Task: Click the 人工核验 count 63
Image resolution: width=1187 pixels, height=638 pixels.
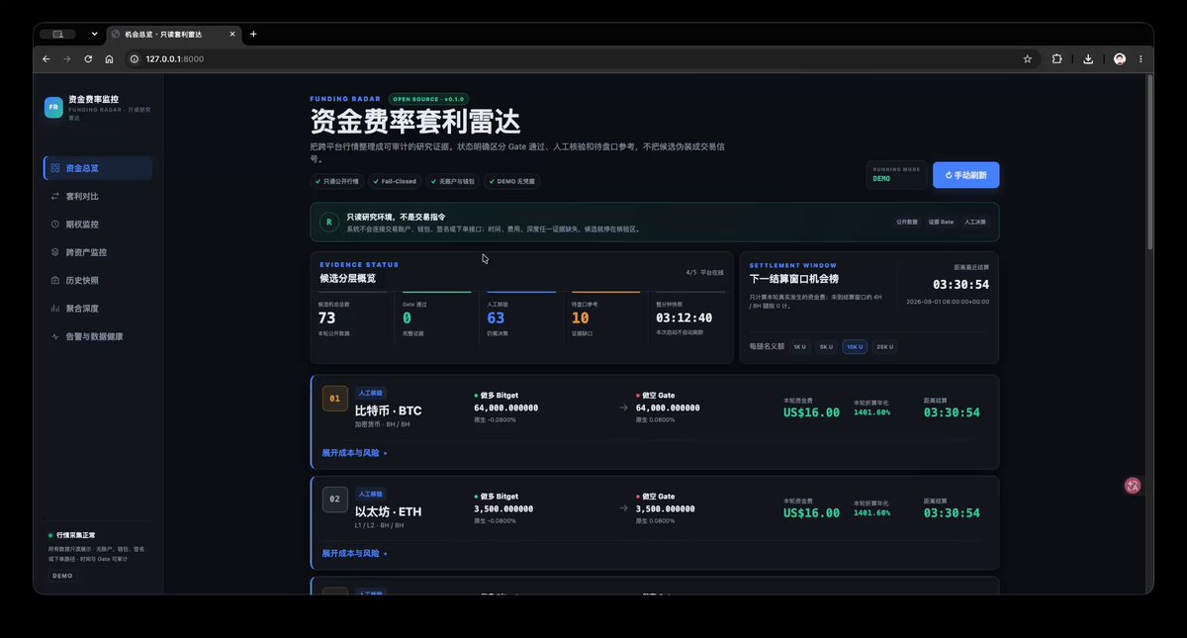Action: click(x=497, y=319)
